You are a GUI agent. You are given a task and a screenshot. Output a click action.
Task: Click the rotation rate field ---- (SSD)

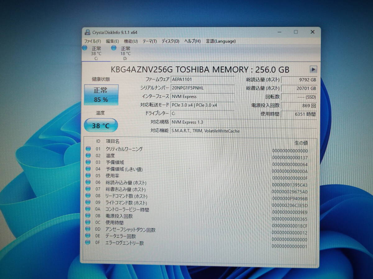(x=299, y=97)
